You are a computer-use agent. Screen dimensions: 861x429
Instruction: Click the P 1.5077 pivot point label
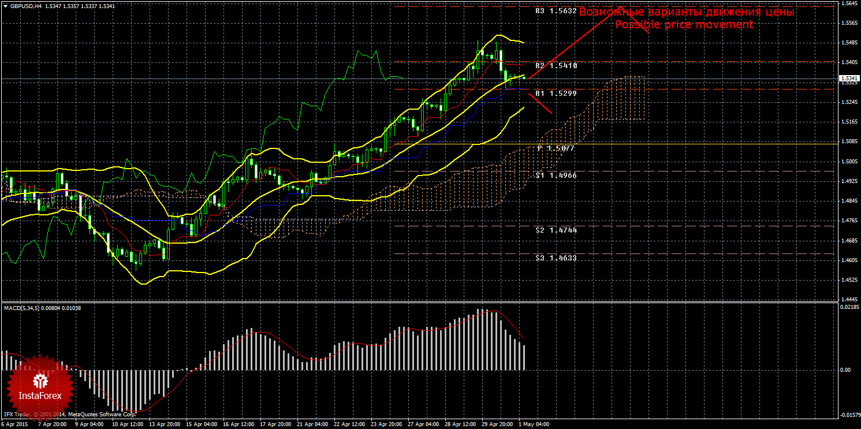[556, 148]
